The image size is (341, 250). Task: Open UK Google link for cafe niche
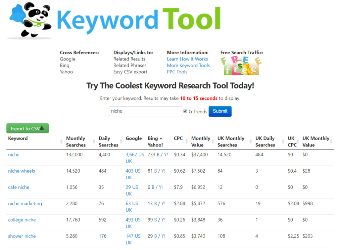129,194
